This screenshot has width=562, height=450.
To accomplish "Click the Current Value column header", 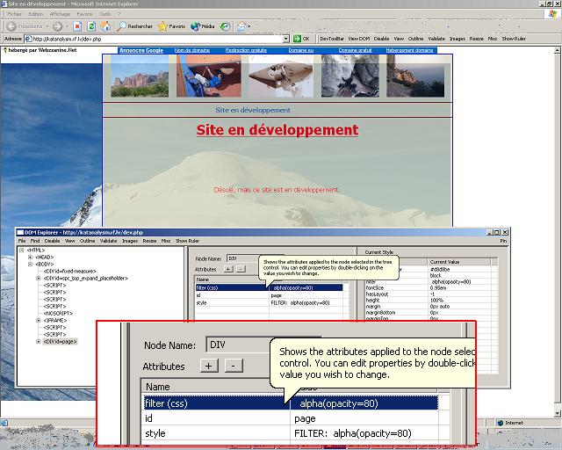I will 459,262.
